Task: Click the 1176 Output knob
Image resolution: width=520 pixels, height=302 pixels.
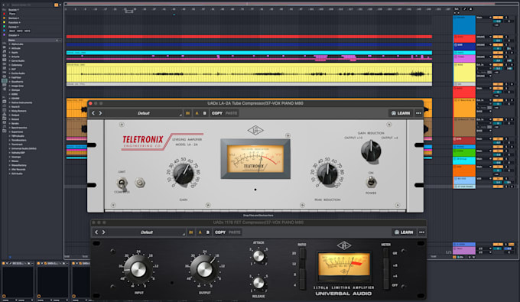Action: pos(205,270)
